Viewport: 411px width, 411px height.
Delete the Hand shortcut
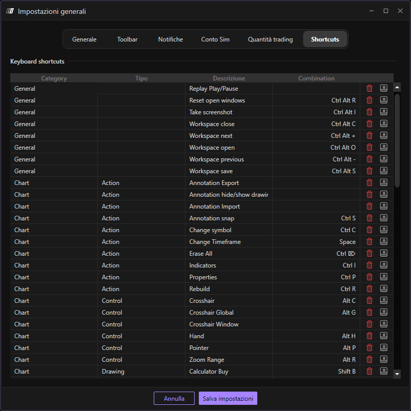369,336
